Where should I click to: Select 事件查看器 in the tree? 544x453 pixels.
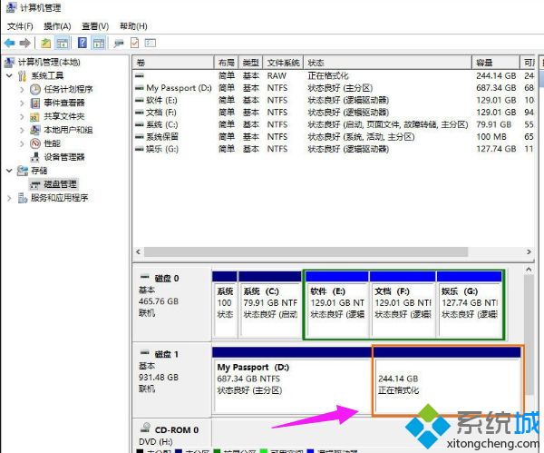coord(64,103)
